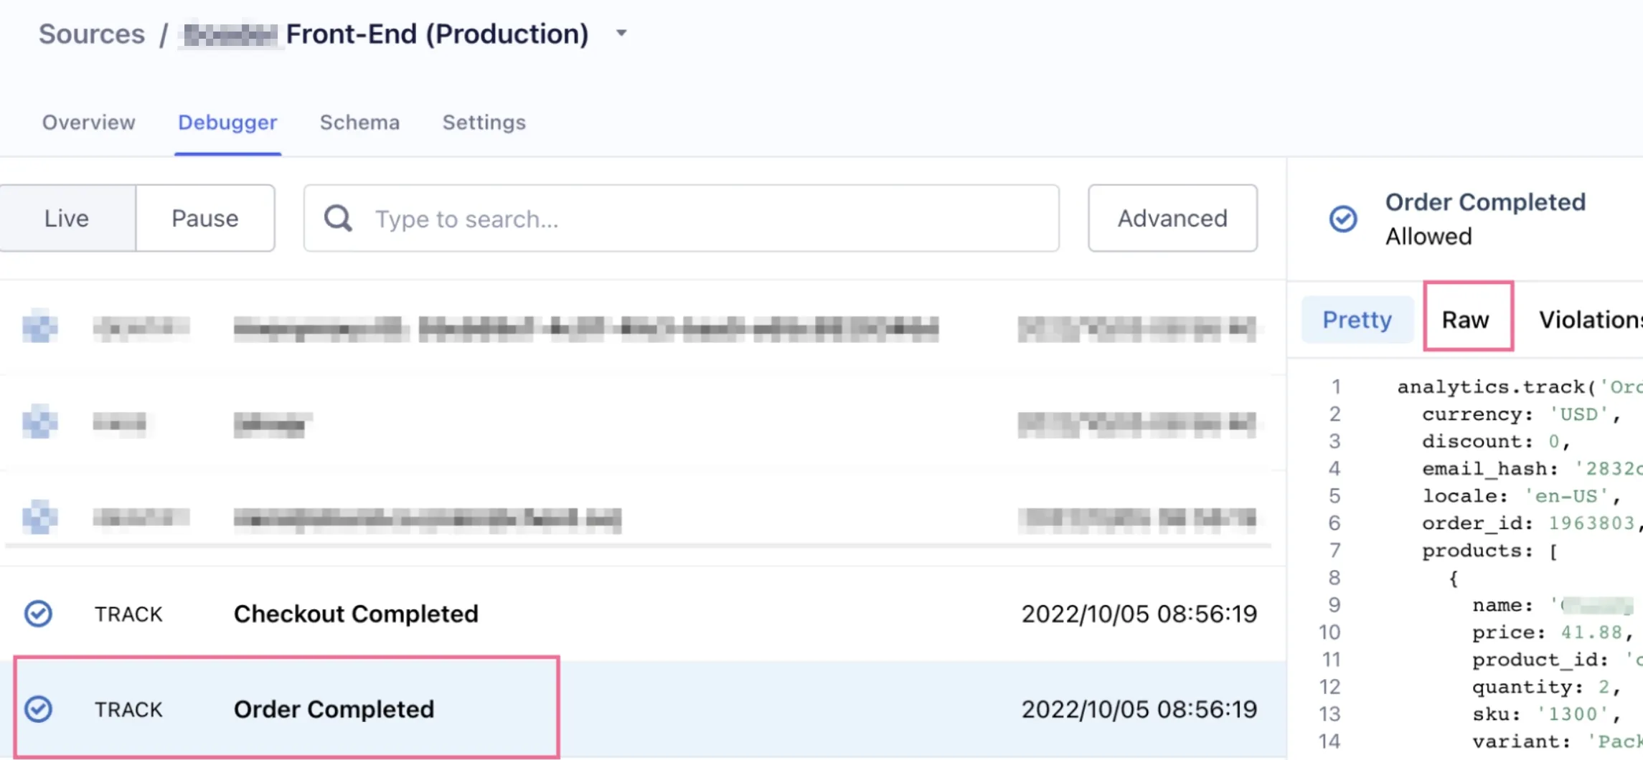Switch to the Overview tab

88,123
